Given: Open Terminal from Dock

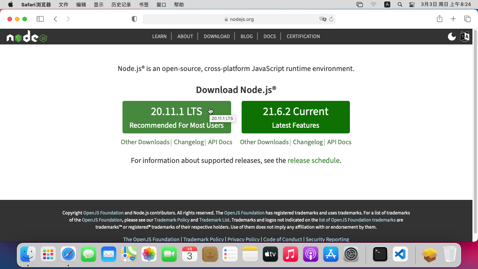Looking at the screenshot, I should click(x=380, y=254).
